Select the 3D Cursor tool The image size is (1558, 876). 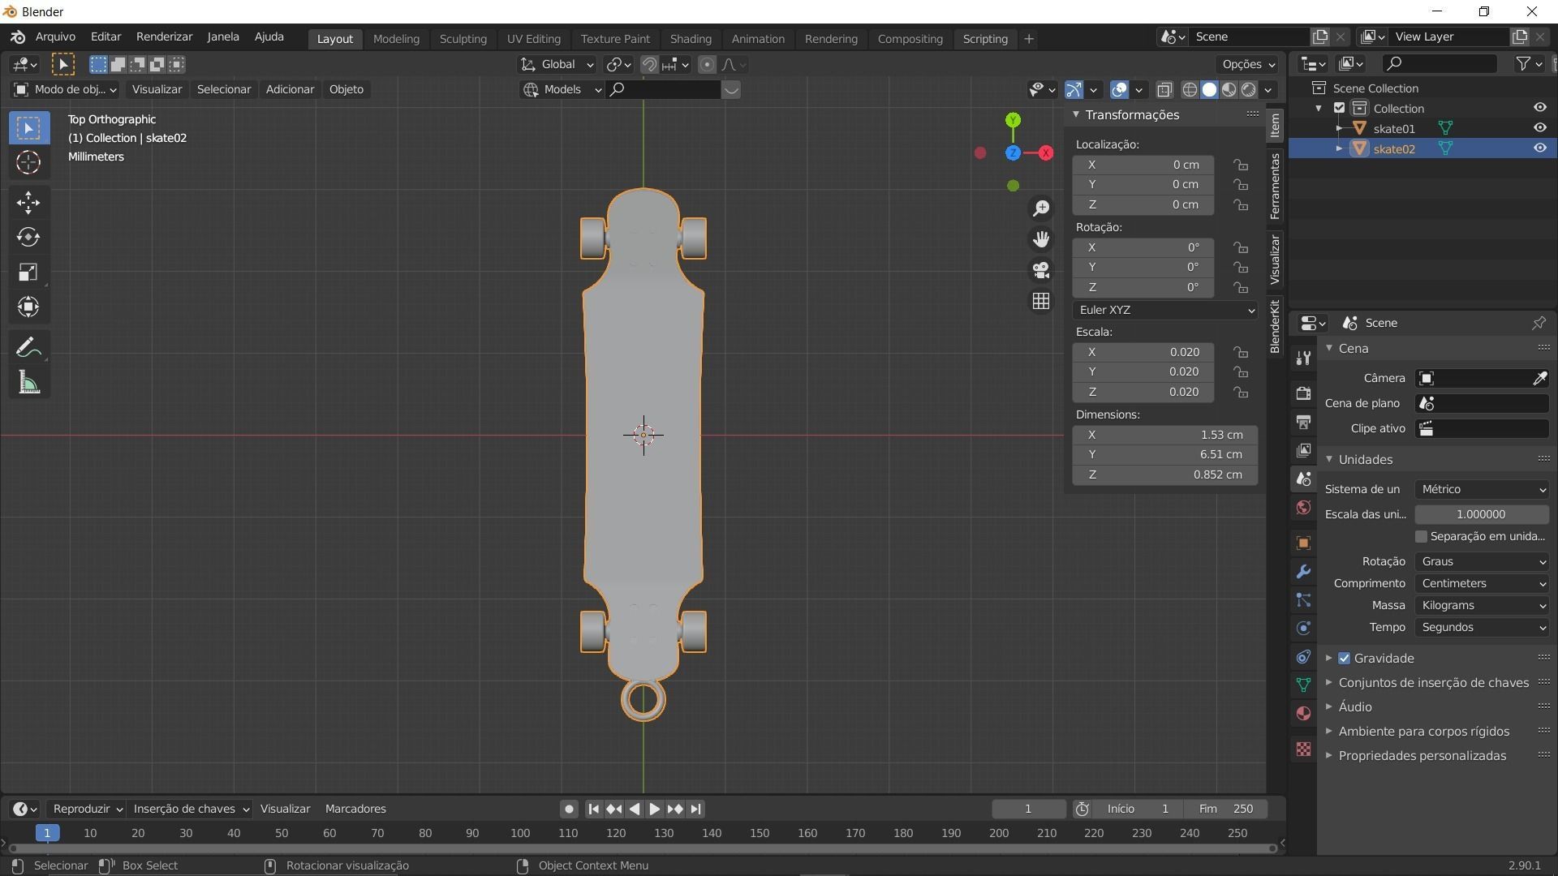(x=28, y=162)
